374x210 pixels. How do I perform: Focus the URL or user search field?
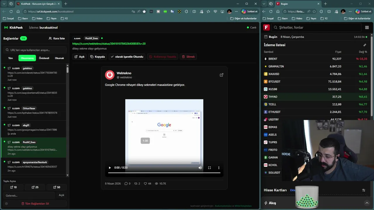(x=35, y=50)
